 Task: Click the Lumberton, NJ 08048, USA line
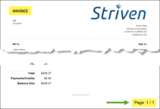coord(135,32)
